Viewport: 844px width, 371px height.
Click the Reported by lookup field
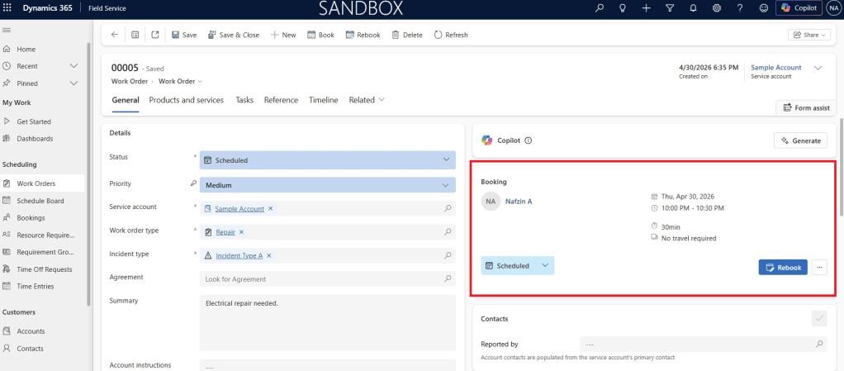point(703,344)
